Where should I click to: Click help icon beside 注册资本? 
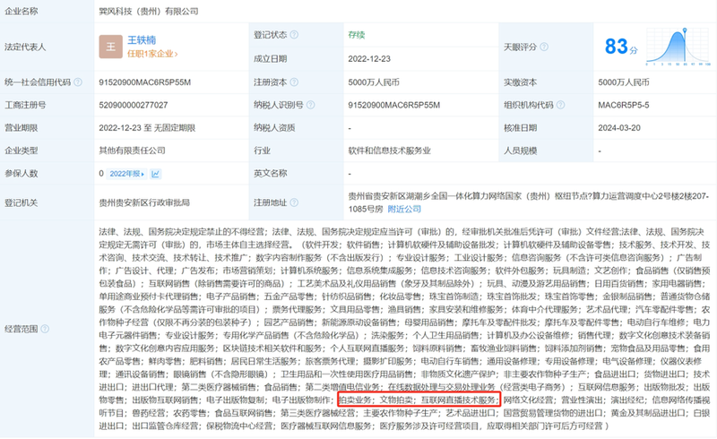(294, 82)
